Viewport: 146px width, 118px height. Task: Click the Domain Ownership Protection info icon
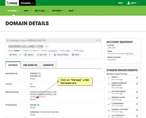(137, 84)
